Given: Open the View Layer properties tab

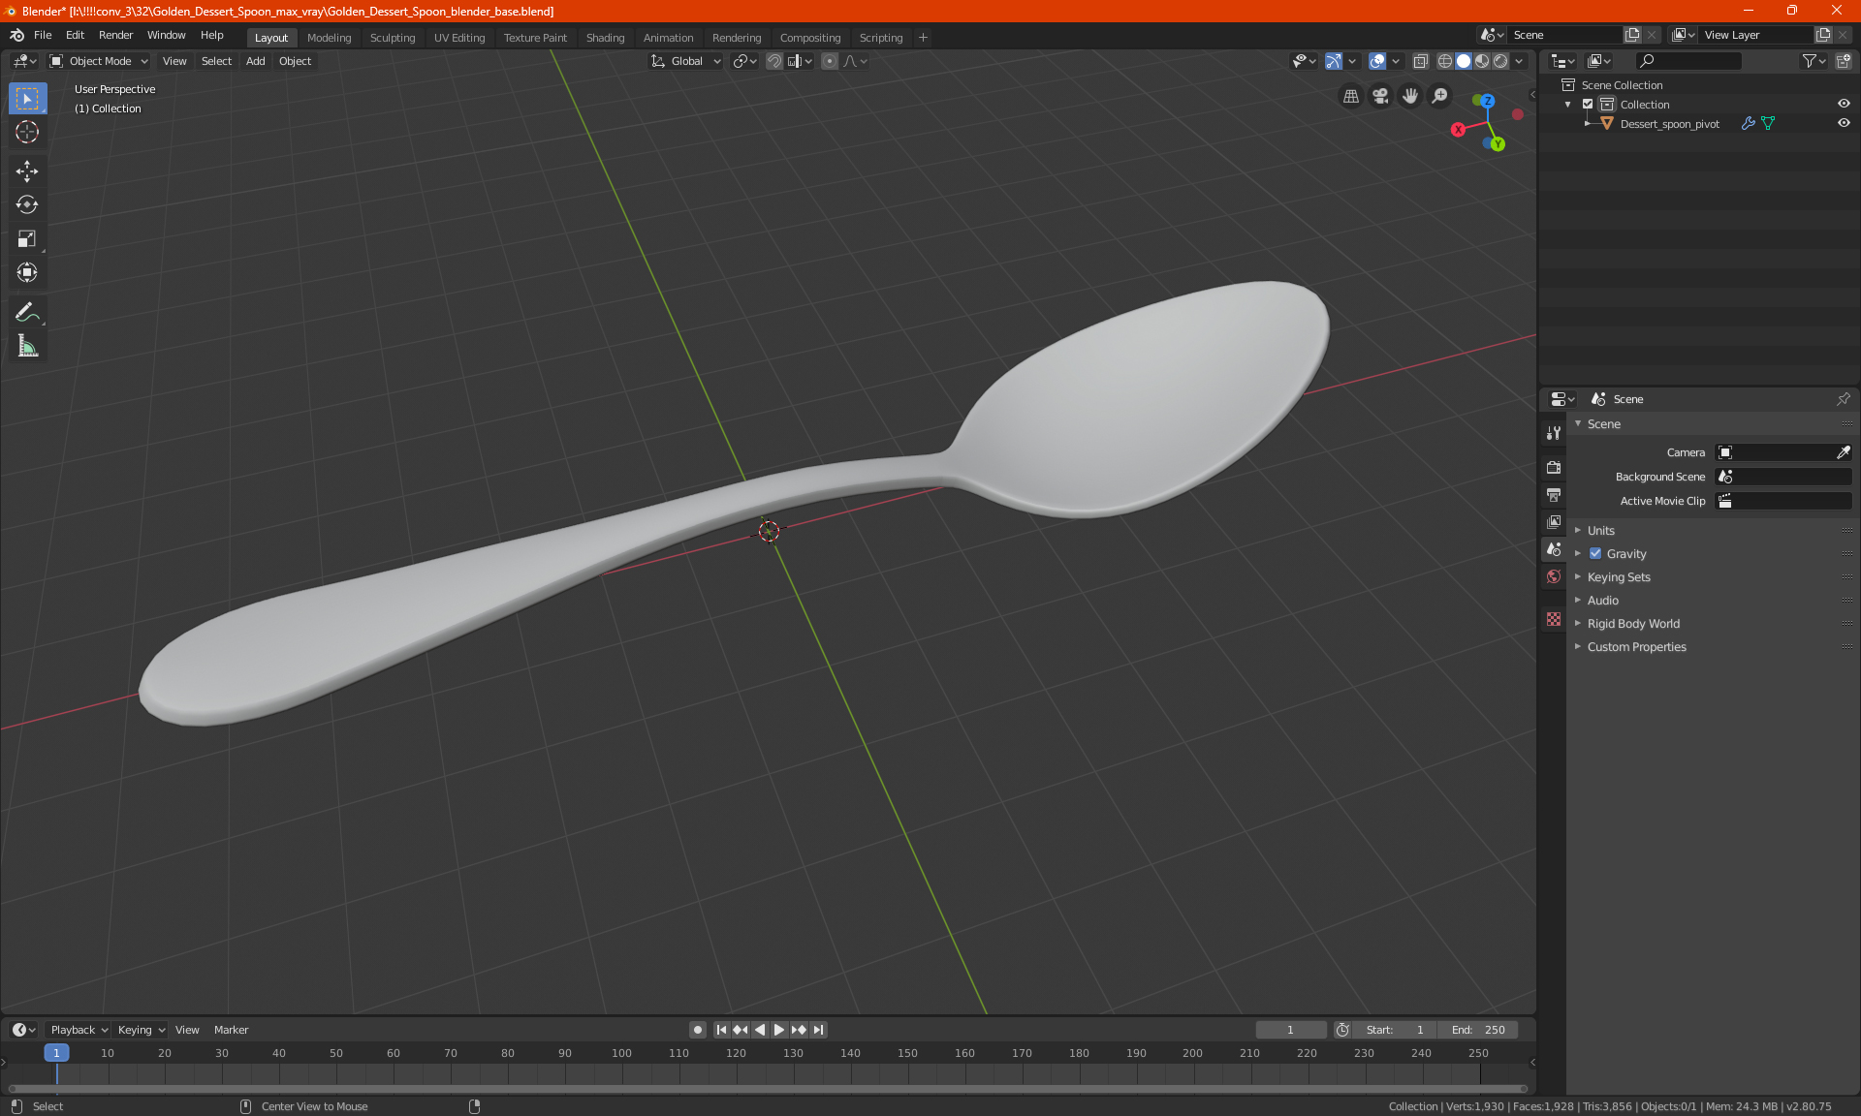Looking at the screenshot, I should [x=1554, y=522].
